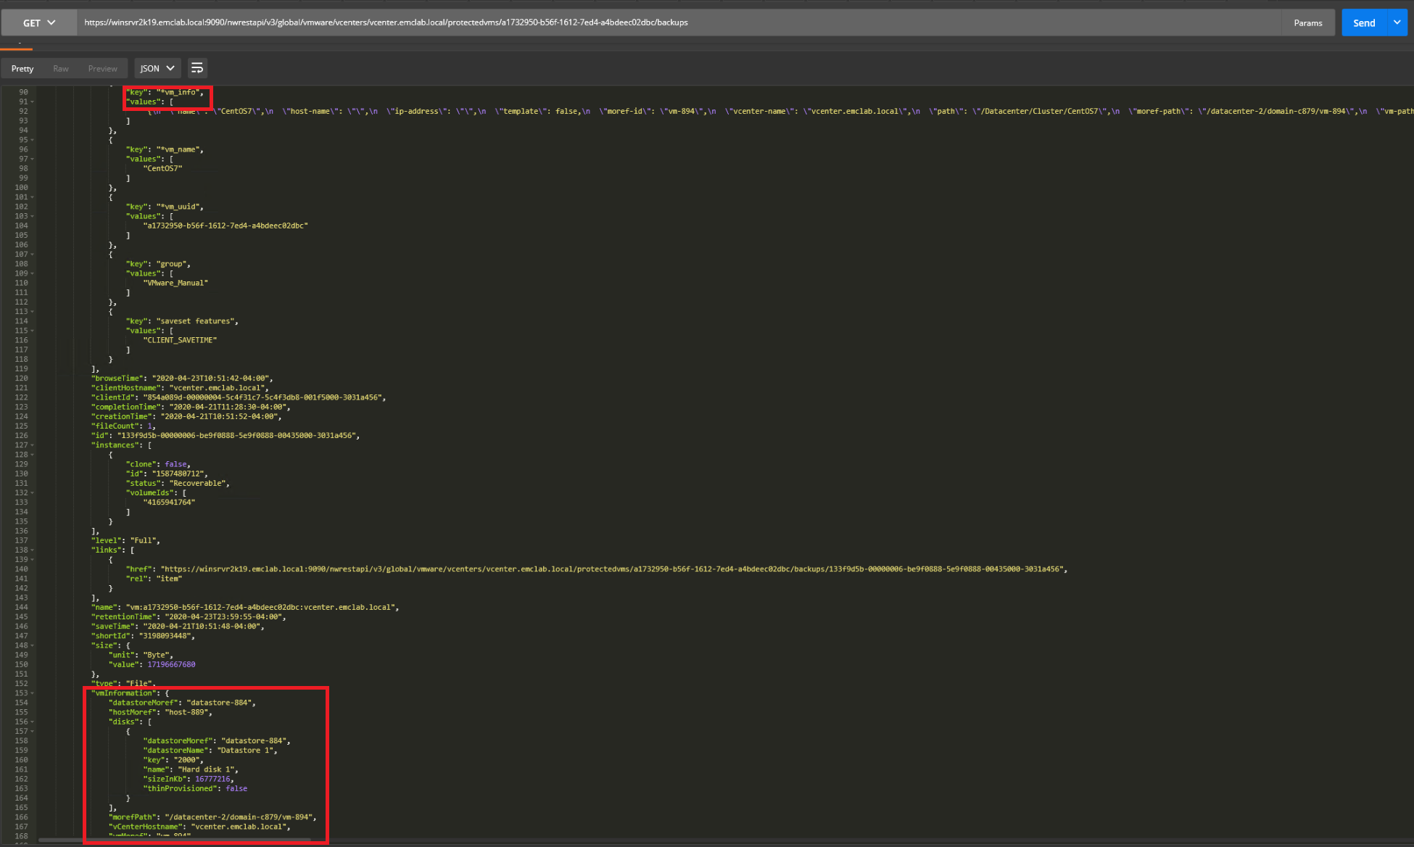
Task: Fold the disks array at line 156
Action: point(33,722)
